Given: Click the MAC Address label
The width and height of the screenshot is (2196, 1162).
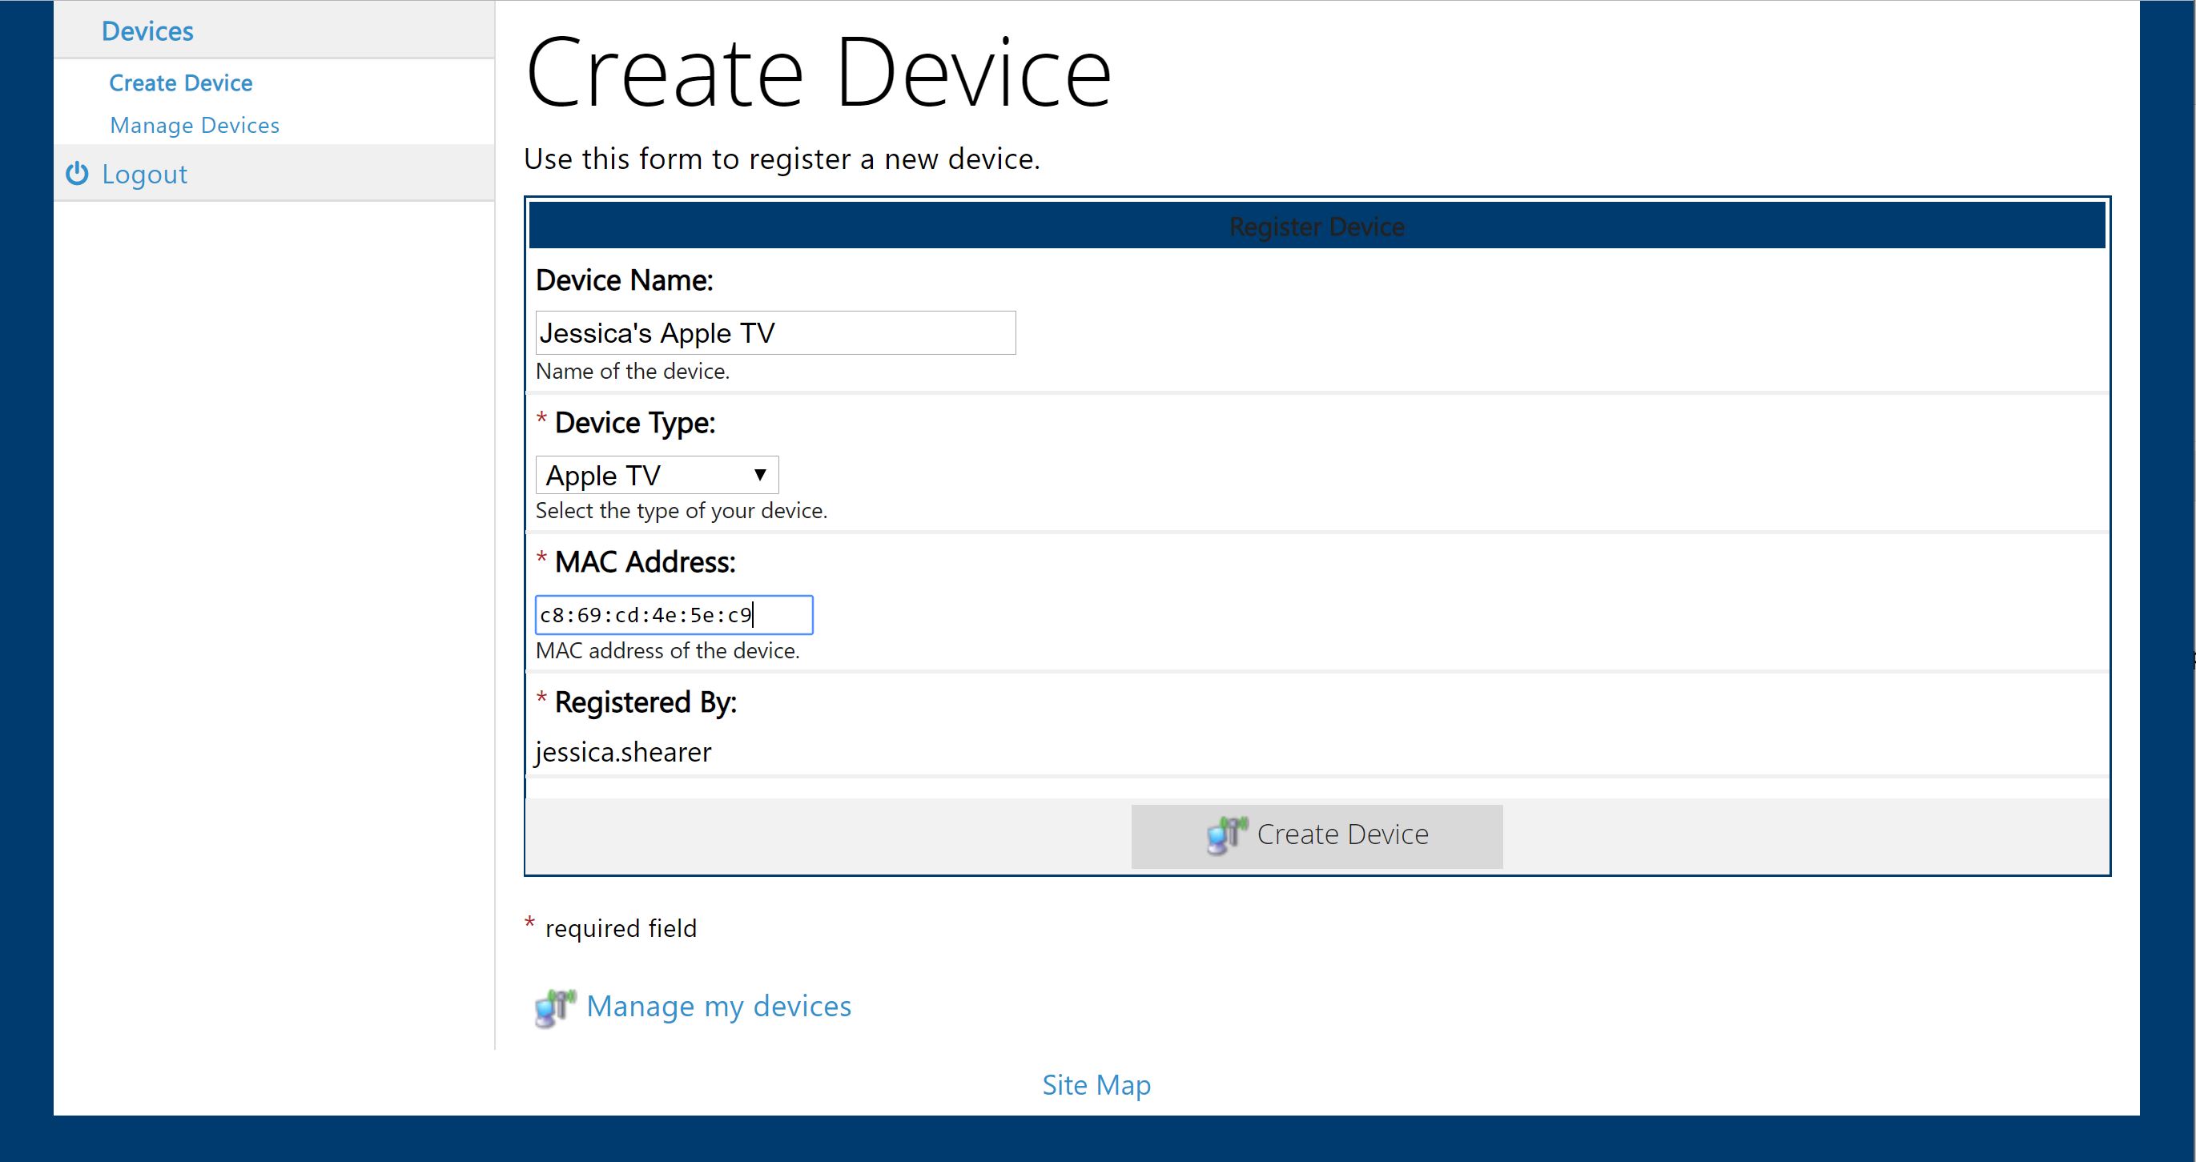Looking at the screenshot, I should coord(645,562).
